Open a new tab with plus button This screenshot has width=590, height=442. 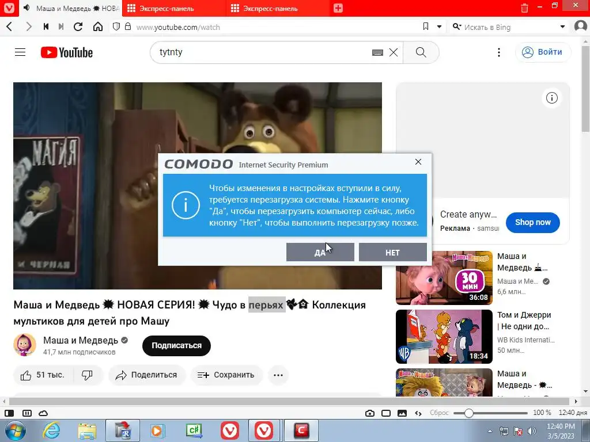tap(338, 8)
